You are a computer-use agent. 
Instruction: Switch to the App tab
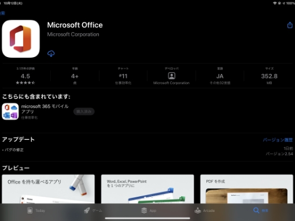tap(149, 211)
